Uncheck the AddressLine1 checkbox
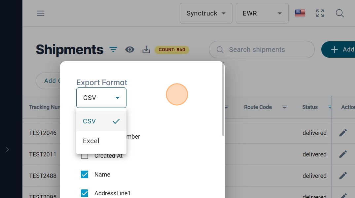Screen dimensions: 355x198 [85, 193]
